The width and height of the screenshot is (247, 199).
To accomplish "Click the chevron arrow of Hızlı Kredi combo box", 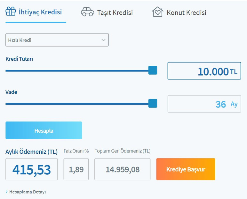I will click(103, 40).
